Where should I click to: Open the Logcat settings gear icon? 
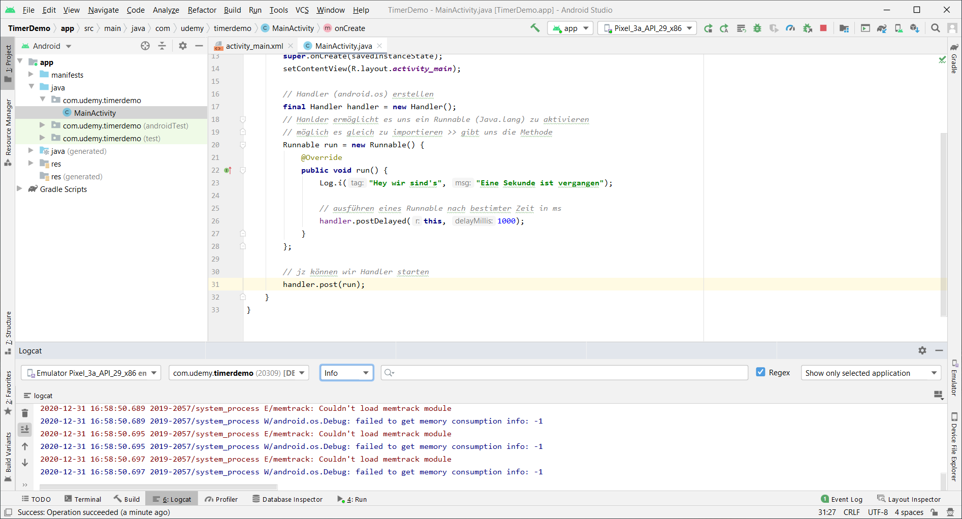pyautogui.click(x=922, y=350)
